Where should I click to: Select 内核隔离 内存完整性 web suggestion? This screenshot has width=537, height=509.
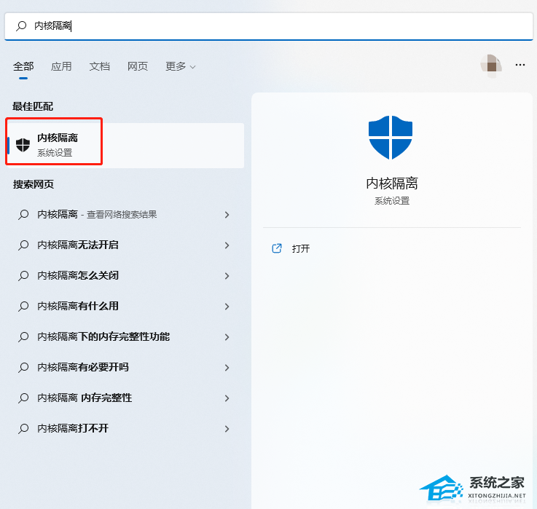point(85,398)
